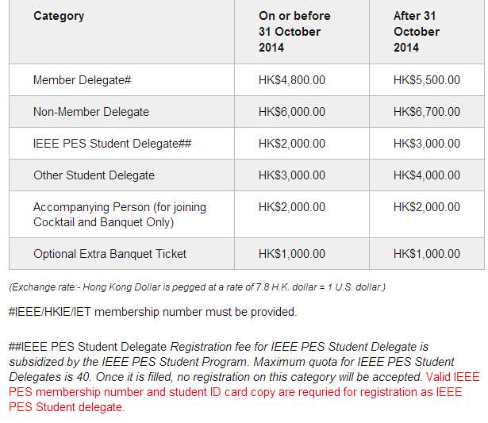
Task: Click the exchange rate note below the table
Action: [197, 286]
